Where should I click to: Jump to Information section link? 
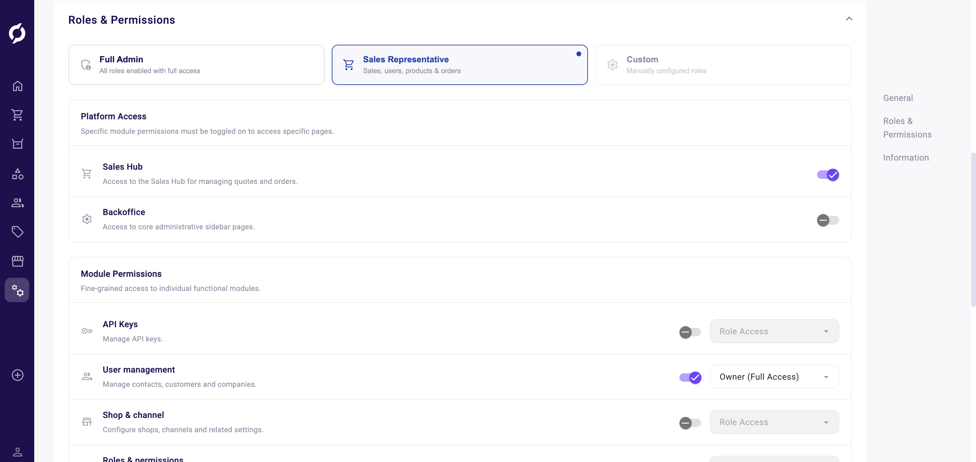coord(906,157)
